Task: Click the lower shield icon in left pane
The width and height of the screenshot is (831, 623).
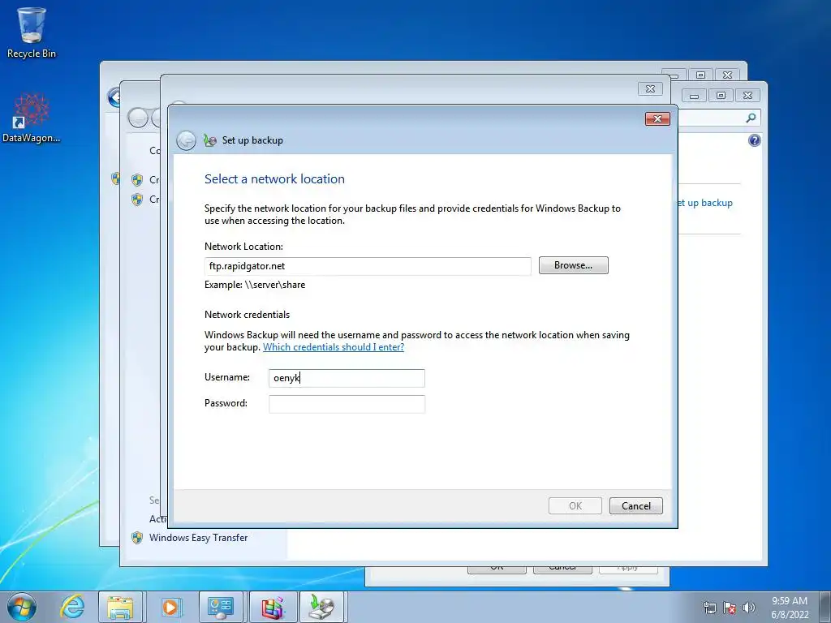Action: tap(137, 200)
